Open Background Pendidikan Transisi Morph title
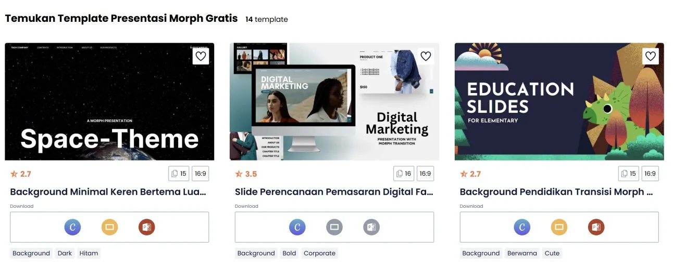The image size is (673, 279). [x=556, y=192]
